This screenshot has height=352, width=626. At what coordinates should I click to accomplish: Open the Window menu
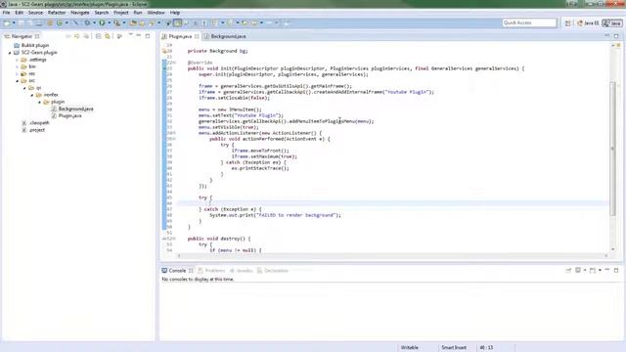coord(156,13)
